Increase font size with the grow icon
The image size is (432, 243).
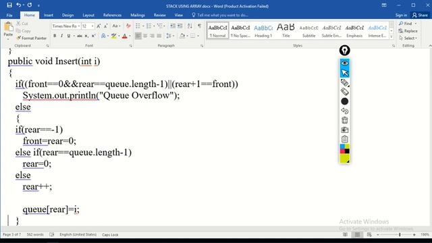pos(99,26)
